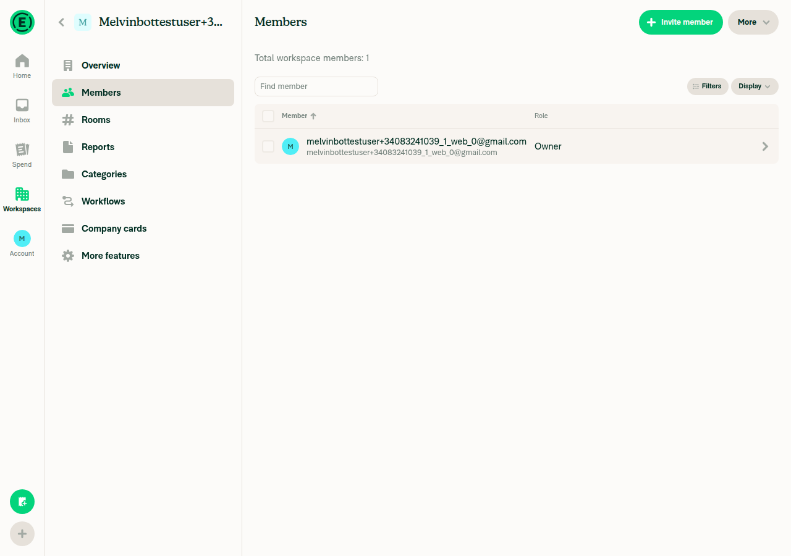Click the 'Total workspace members: 1' text
The height and width of the screenshot is (556, 791).
click(312, 58)
